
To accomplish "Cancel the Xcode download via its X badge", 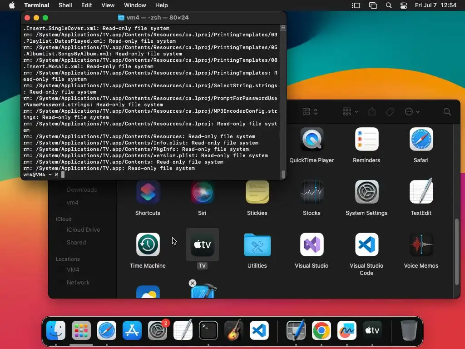I will coord(193,283).
